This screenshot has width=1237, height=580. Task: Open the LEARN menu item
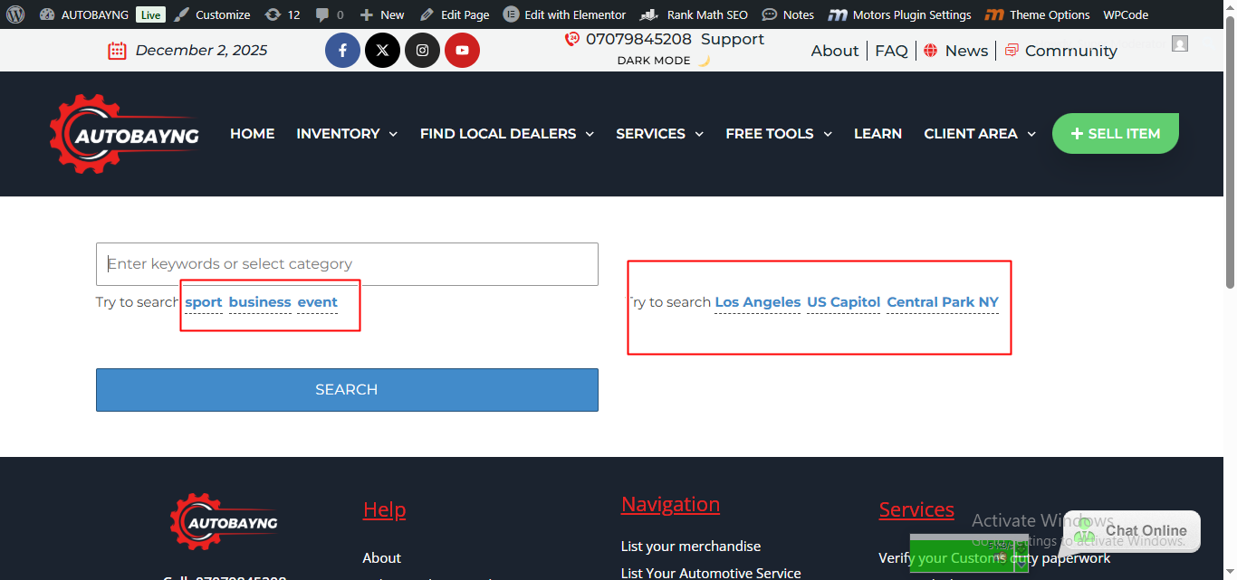click(877, 134)
